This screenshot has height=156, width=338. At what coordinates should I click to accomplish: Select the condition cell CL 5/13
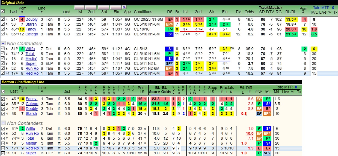pos(141,49)
